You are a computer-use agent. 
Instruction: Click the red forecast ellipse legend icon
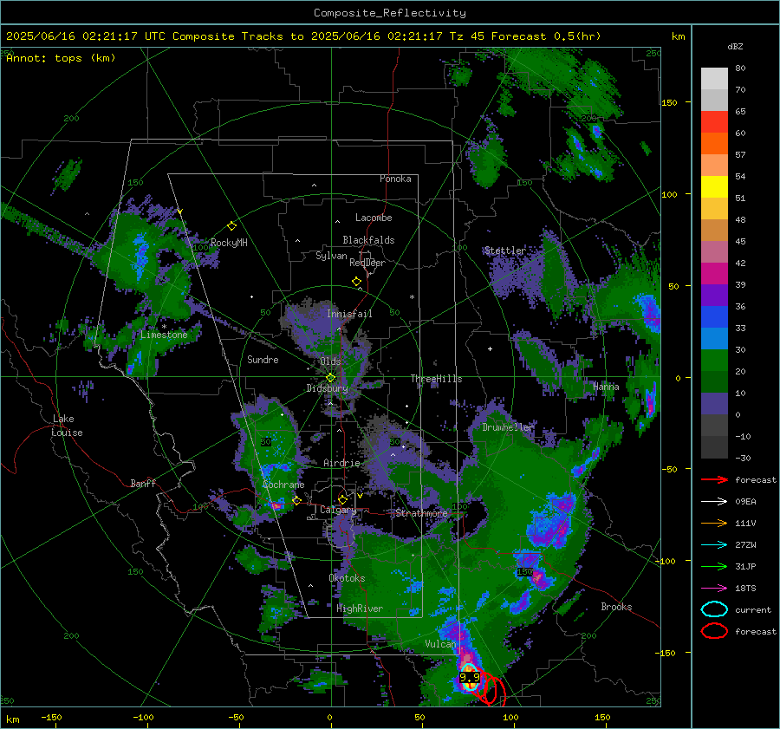tap(714, 631)
